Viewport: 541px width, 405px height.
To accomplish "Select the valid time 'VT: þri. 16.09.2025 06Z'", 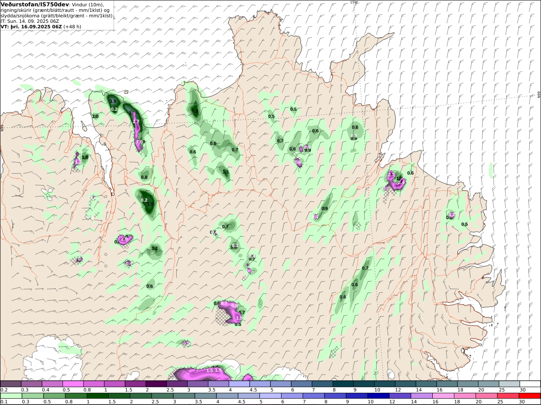I will [x=31, y=26].
